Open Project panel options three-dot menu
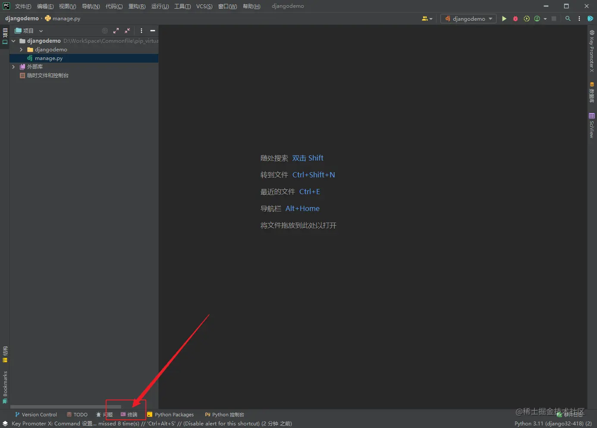Viewport: 597px width, 428px height. tap(141, 31)
